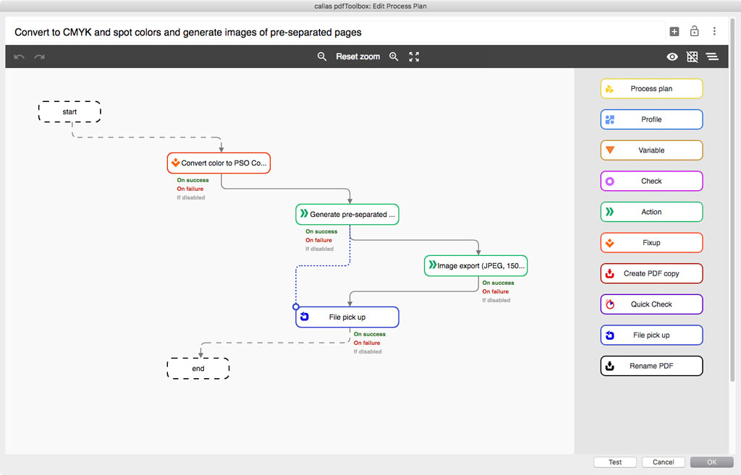
Task: Zoom out of the process plan canvas
Action: pyautogui.click(x=322, y=56)
